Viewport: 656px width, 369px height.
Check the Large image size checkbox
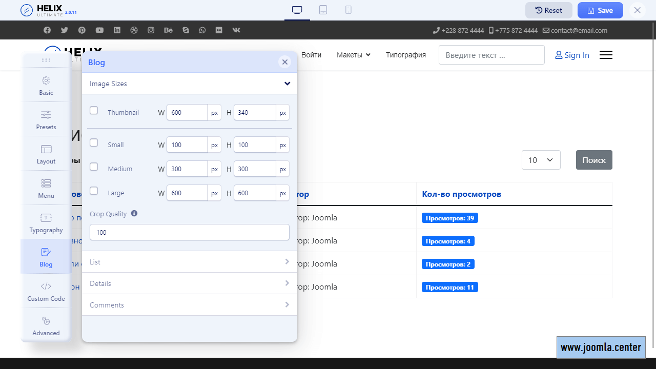tap(94, 191)
